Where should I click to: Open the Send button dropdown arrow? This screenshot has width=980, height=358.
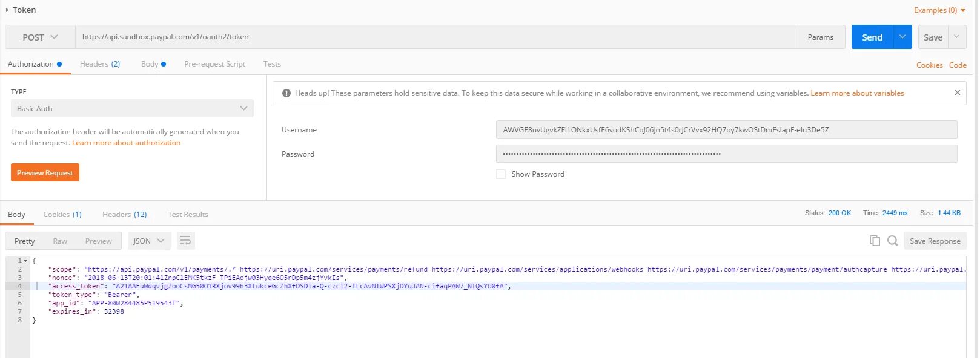coord(902,37)
